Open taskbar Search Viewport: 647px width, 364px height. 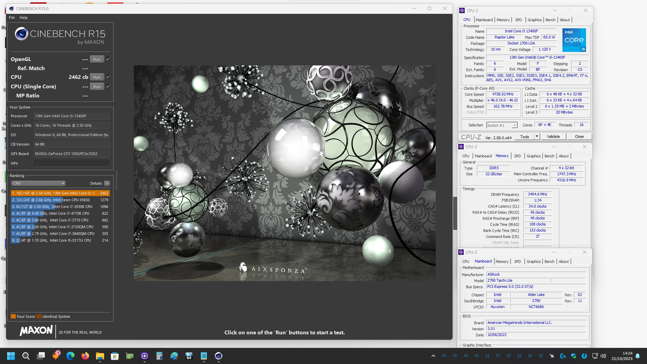pos(26,356)
